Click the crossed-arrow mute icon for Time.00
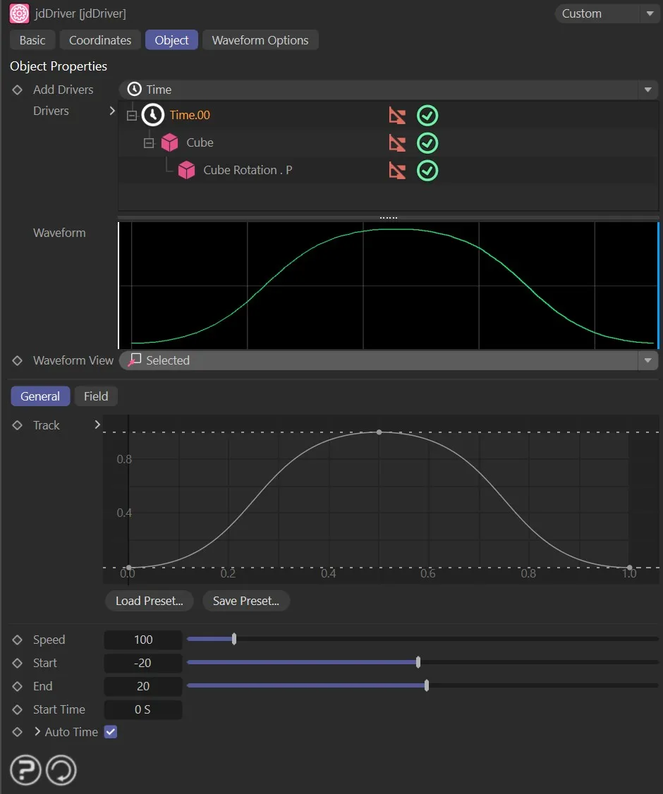This screenshot has width=663, height=794. point(397,114)
